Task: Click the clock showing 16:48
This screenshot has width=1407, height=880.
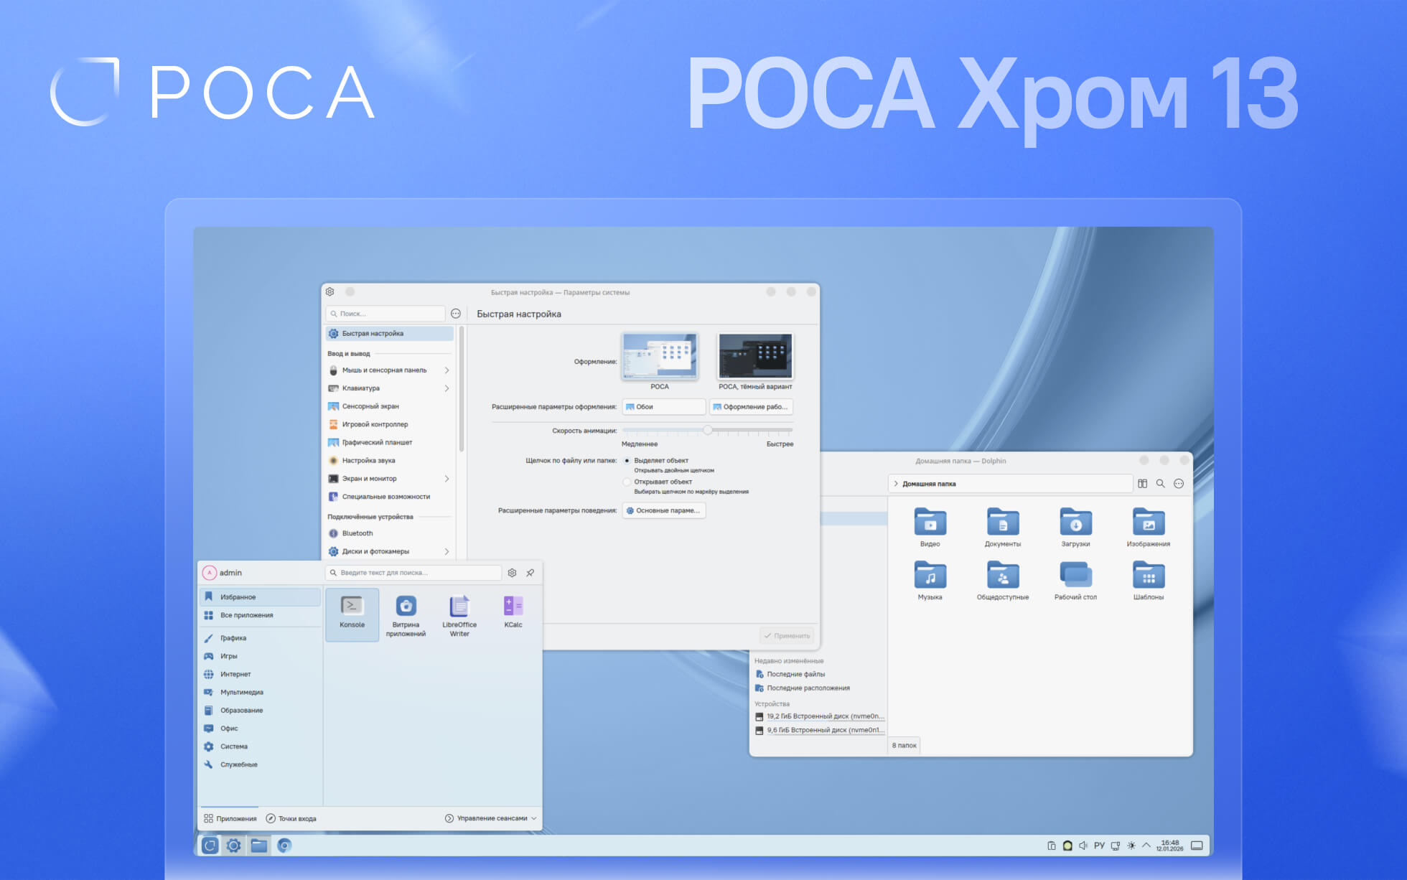Action: click(x=1169, y=846)
